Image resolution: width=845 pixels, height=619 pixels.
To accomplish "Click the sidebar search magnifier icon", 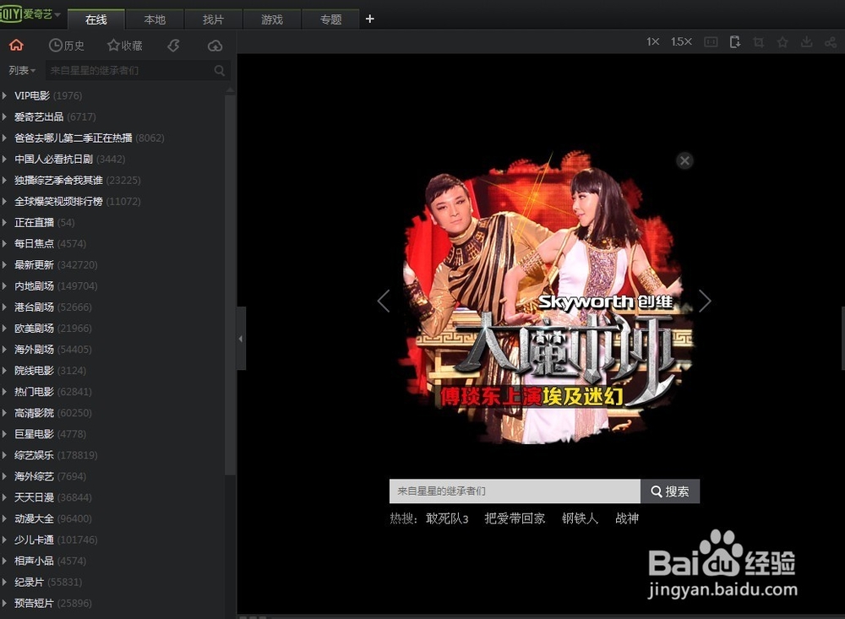I will (x=220, y=71).
